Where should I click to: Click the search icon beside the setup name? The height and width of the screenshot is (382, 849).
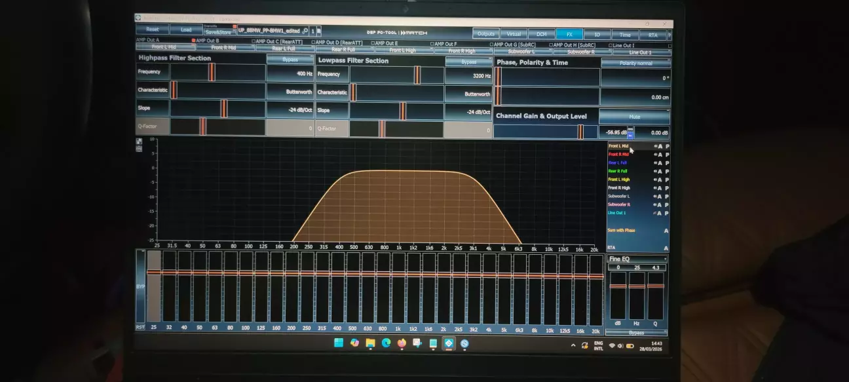pos(305,31)
